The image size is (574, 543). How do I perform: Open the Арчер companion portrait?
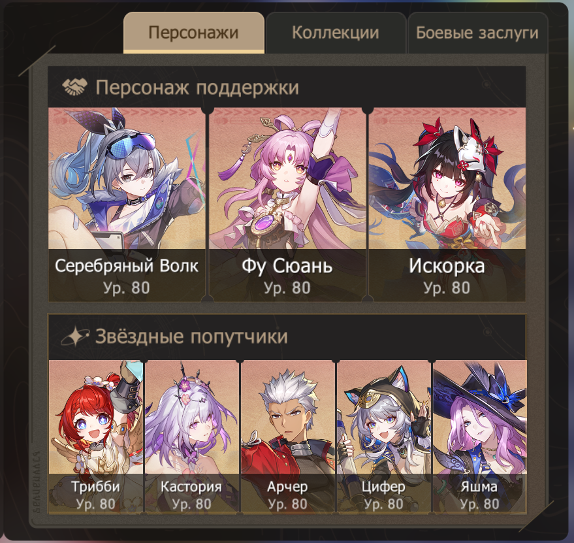[x=288, y=436]
